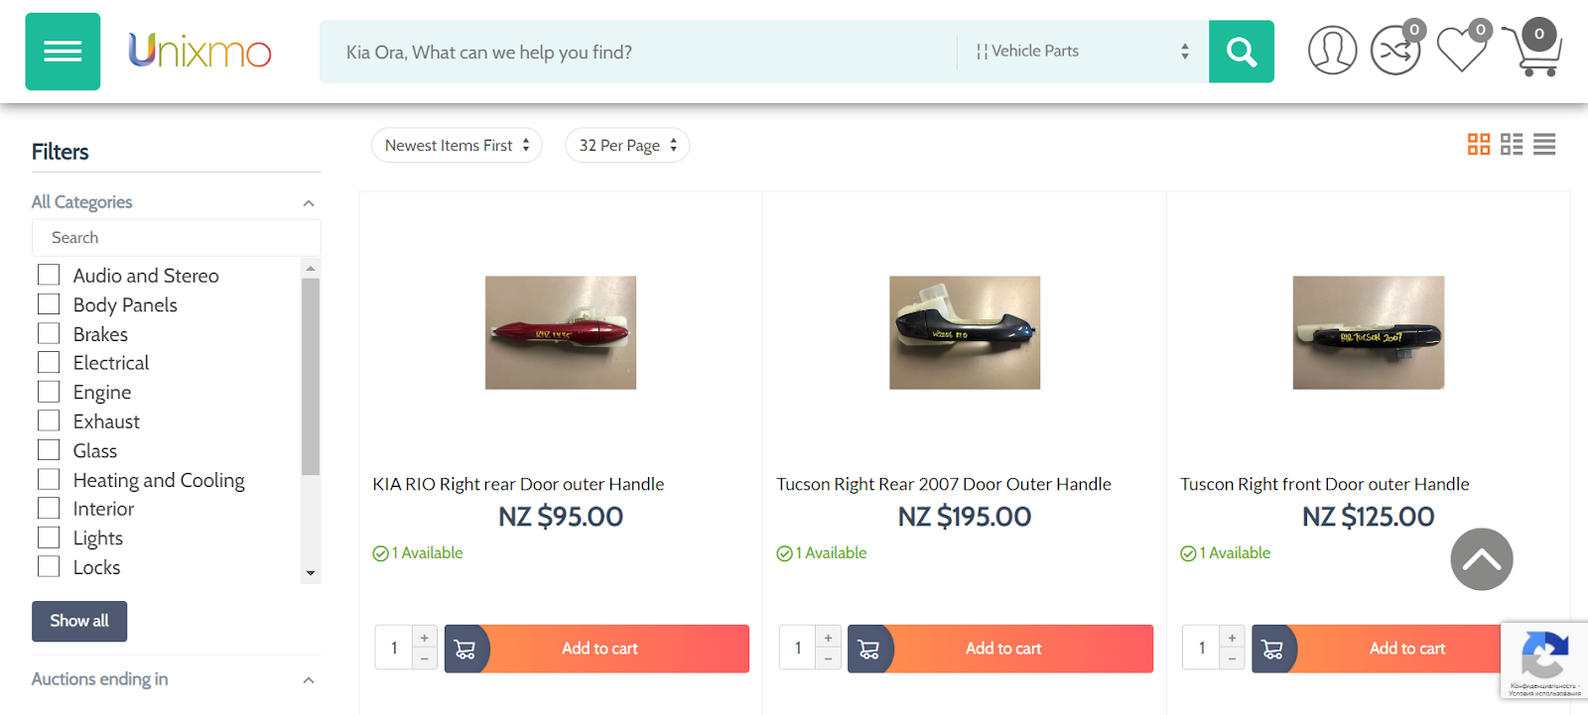Click the magnifier search button
Screen dimensions: 1588x715
[1241, 52]
